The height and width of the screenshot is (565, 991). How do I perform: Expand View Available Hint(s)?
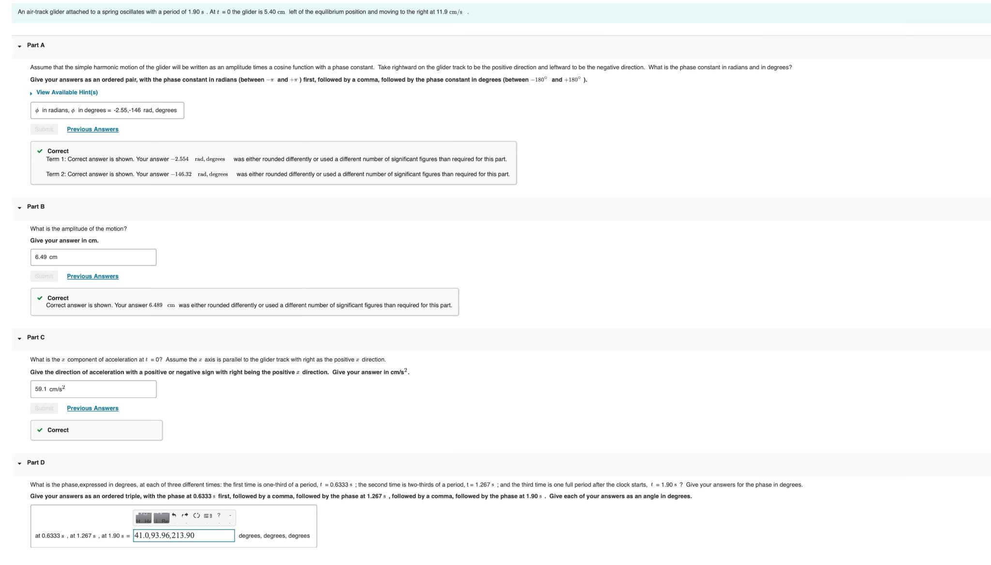(67, 92)
